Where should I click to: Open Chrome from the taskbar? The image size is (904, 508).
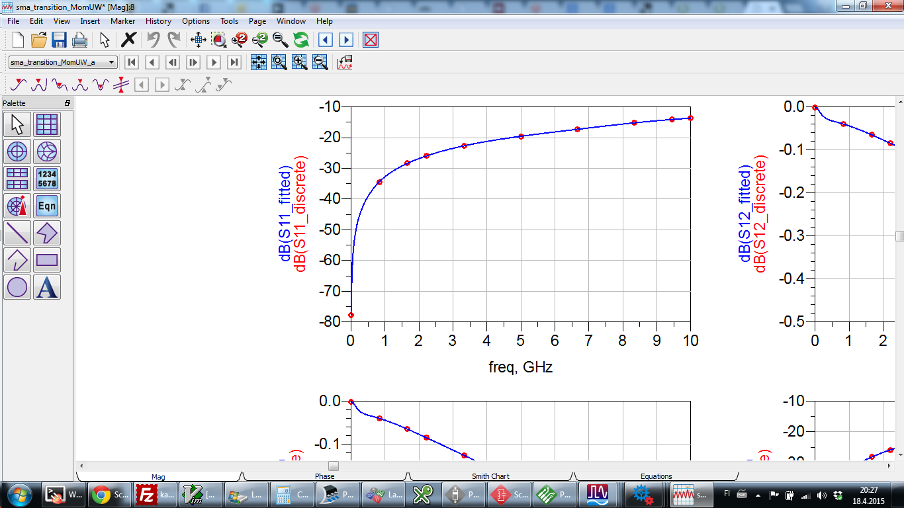(x=110, y=494)
